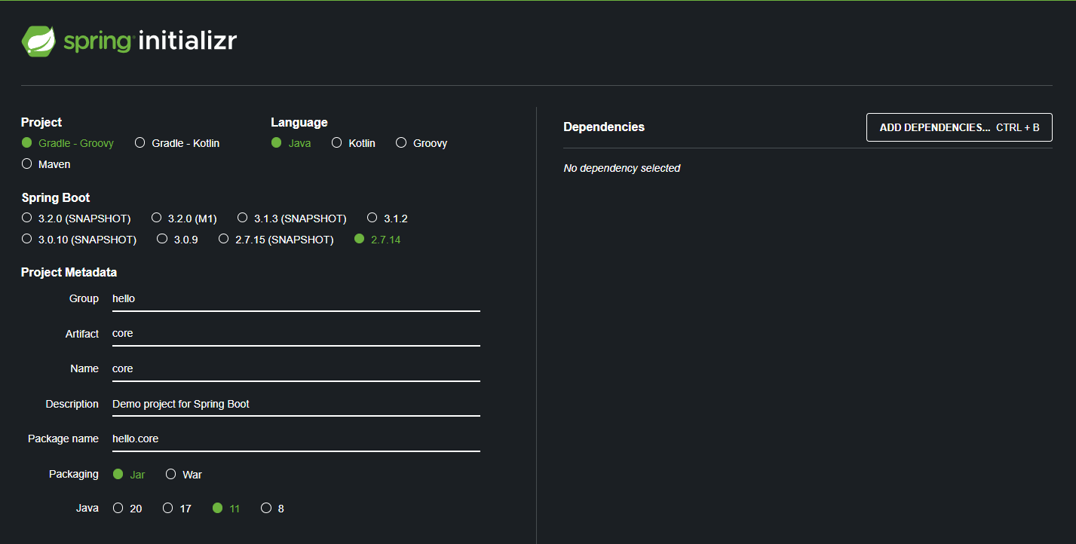Click the Description input field
This screenshot has width=1076, height=544.
click(296, 404)
